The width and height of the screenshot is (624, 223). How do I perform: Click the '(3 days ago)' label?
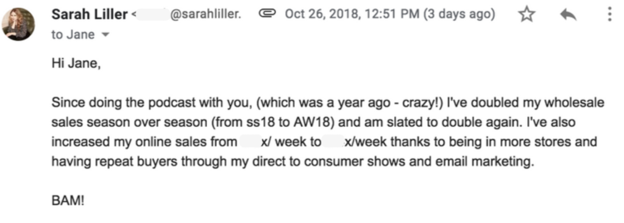(459, 15)
